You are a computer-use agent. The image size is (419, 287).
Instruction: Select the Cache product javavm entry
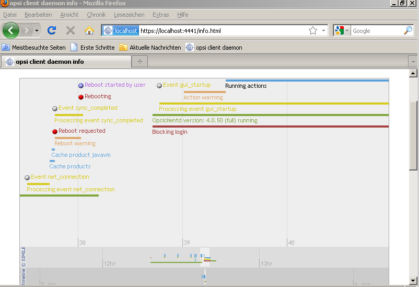click(x=80, y=155)
